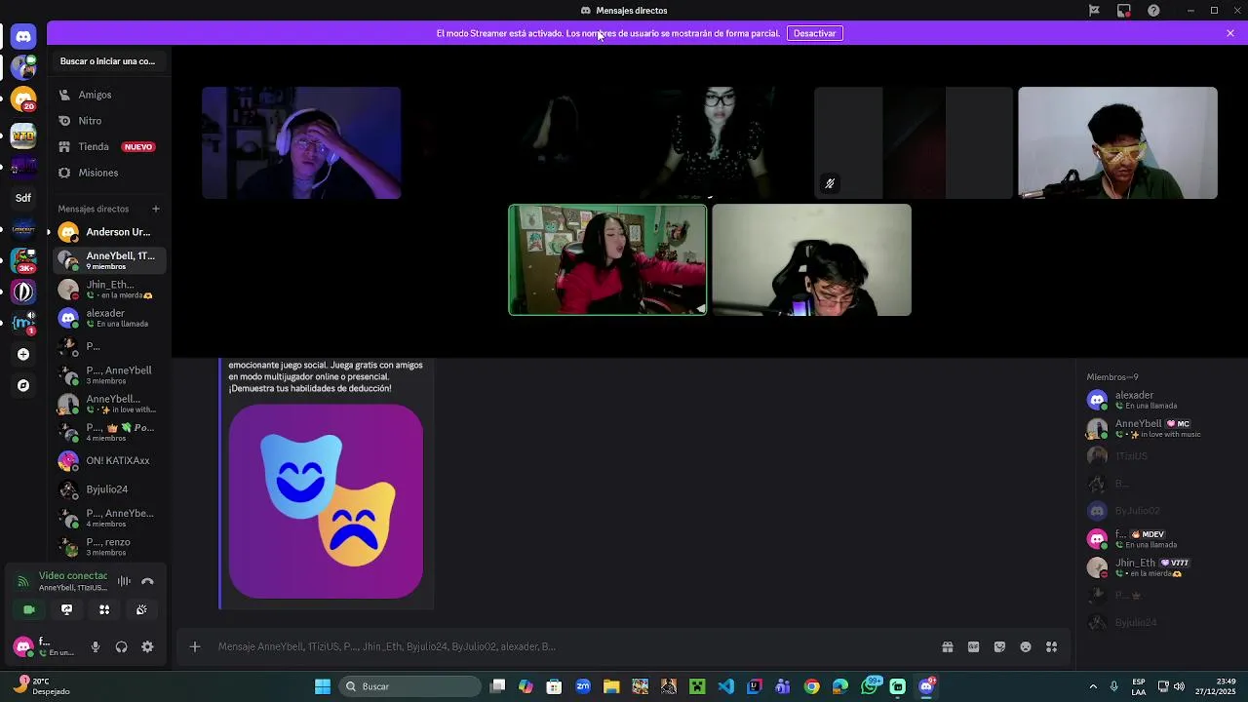
Task: Open help question mark icon
Action: [x=1153, y=11]
